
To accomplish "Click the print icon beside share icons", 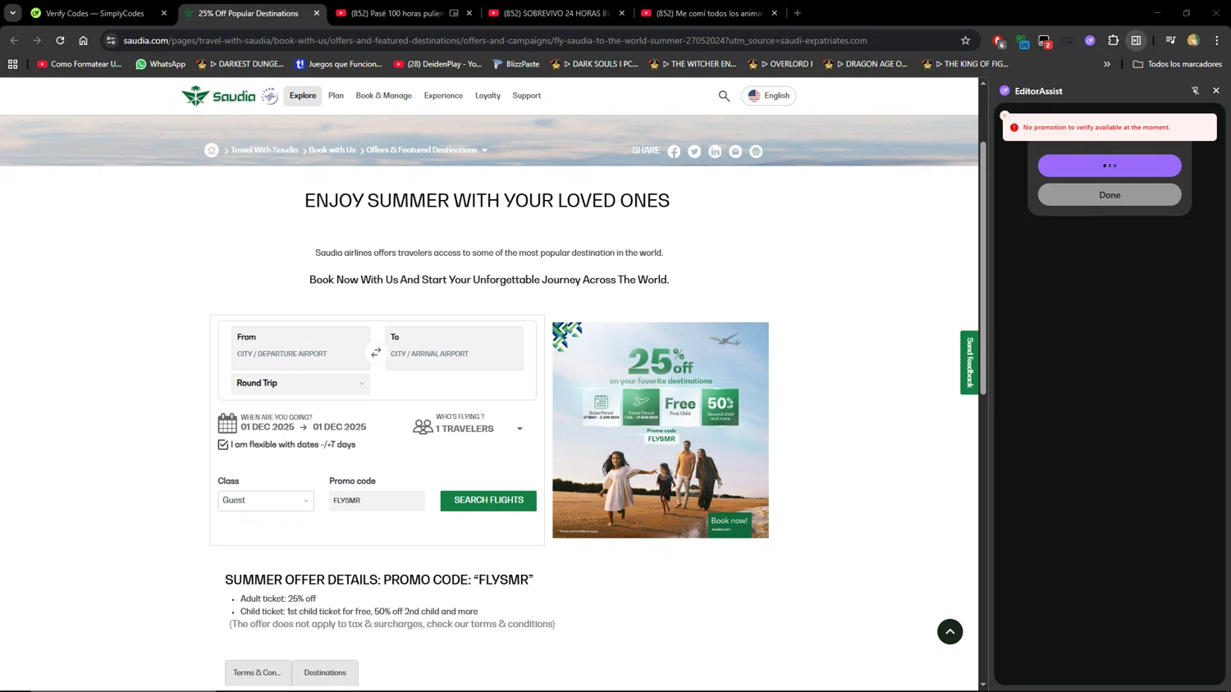I will [756, 152].
